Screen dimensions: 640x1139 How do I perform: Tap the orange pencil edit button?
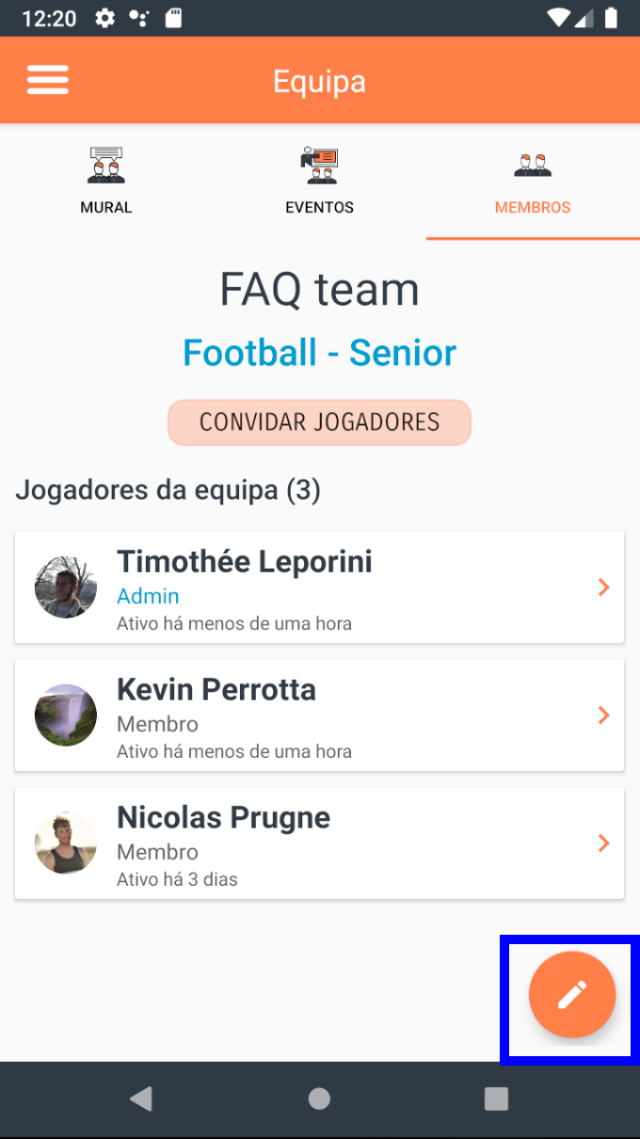(572, 995)
